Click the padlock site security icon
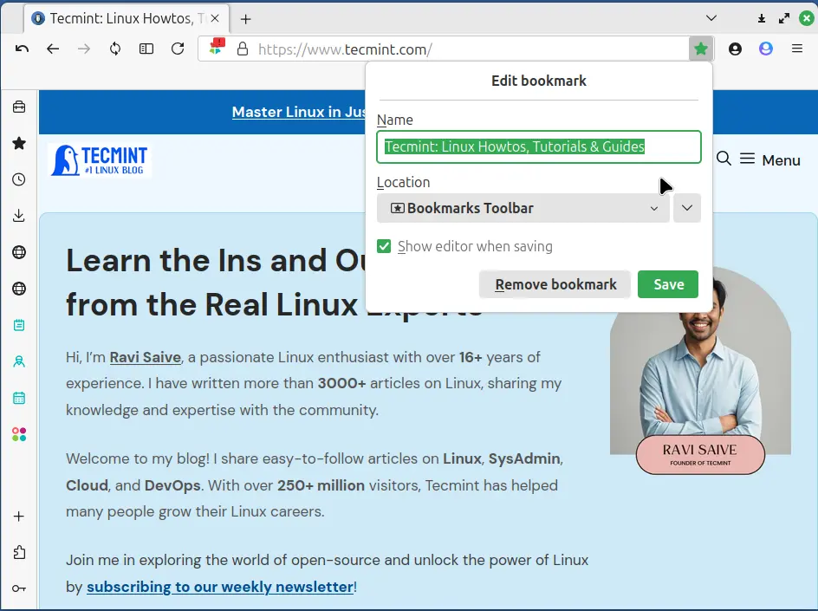This screenshot has height=611, width=818. 242,49
